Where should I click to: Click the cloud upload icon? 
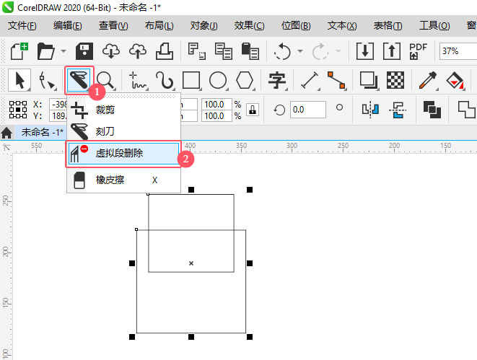[138, 51]
